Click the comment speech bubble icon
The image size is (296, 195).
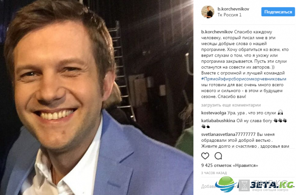[218, 156]
